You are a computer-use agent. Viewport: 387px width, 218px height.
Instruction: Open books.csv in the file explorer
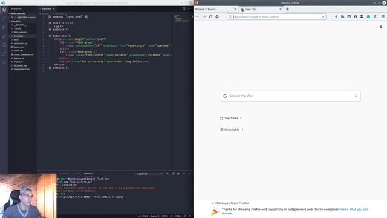point(19,47)
